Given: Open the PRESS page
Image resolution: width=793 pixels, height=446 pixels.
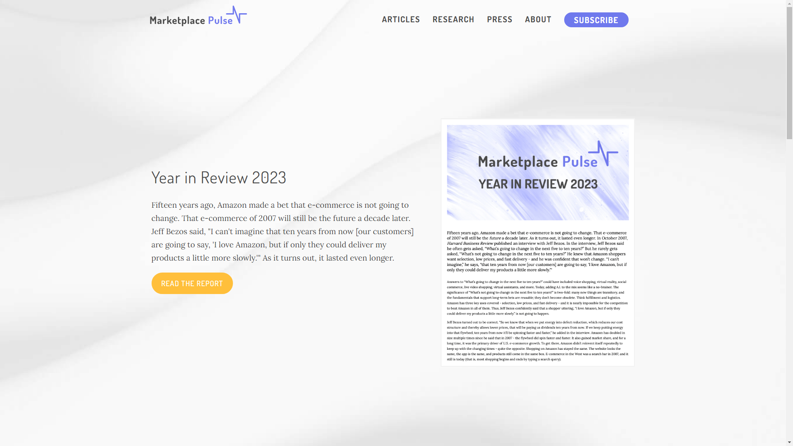Looking at the screenshot, I should [499, 19].
